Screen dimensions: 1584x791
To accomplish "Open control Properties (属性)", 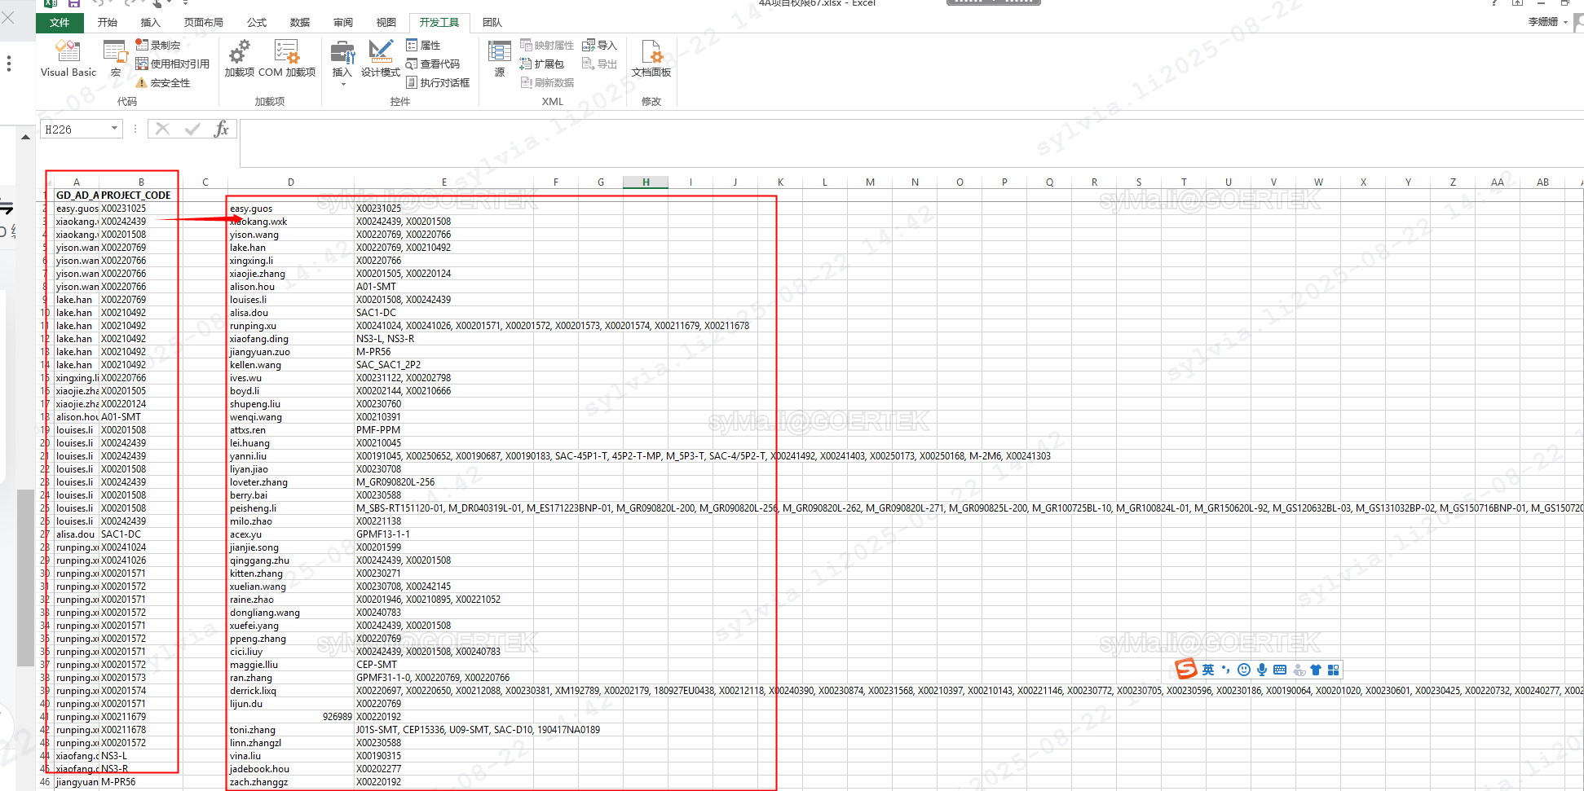I will (x=424, y=45).
